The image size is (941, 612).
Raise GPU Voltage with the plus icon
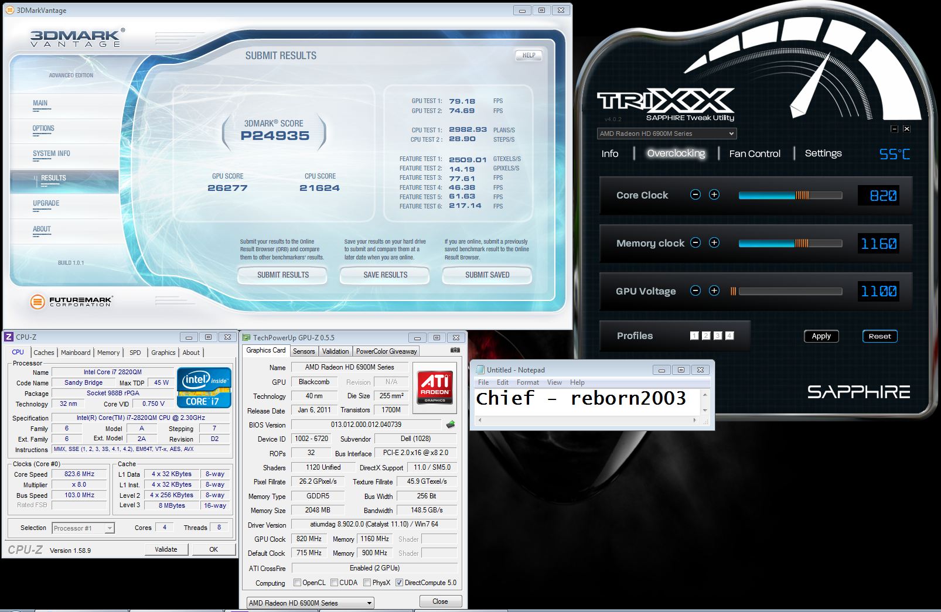coord(714,291)
